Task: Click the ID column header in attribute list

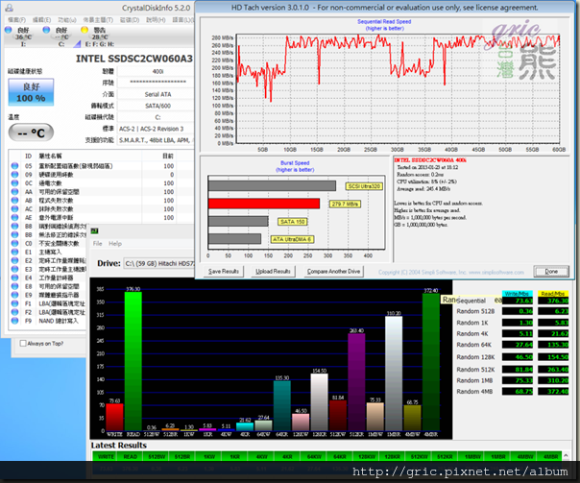Action: [29, 157]
